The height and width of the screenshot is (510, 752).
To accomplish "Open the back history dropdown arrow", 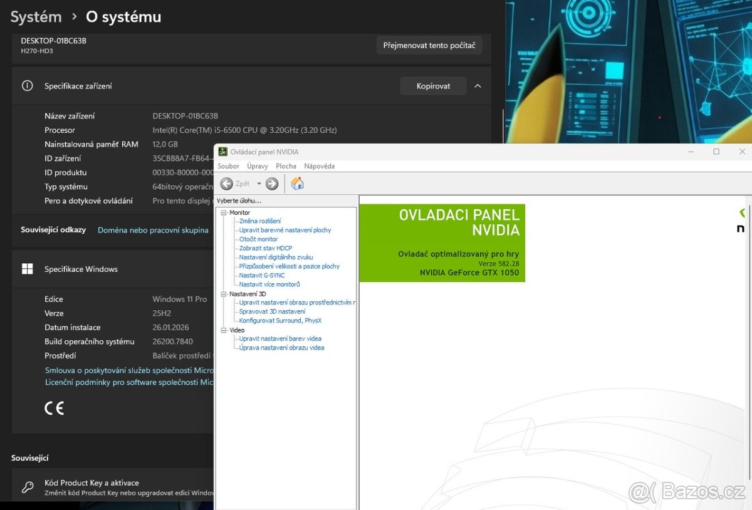I will (259, 184).
